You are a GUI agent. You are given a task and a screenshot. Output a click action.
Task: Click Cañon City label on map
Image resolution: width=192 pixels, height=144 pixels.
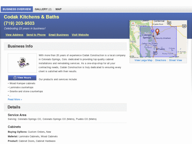coord(146,44)
